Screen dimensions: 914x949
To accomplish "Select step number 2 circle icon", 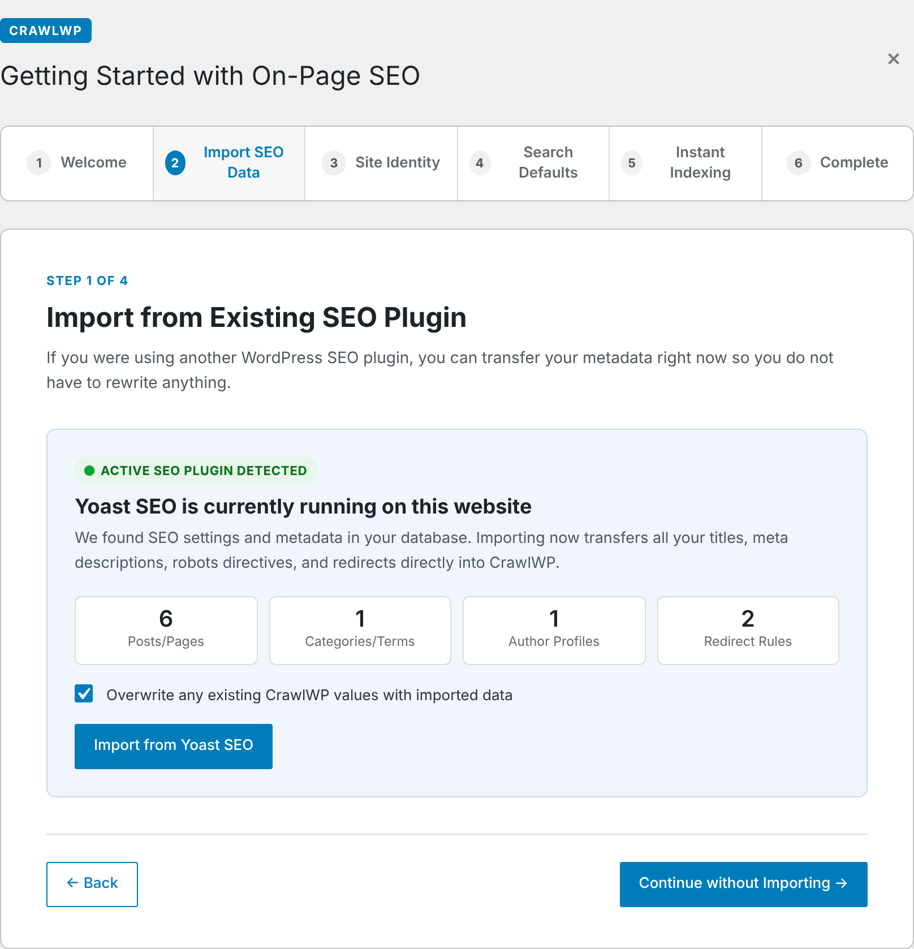I will [175, 163].
